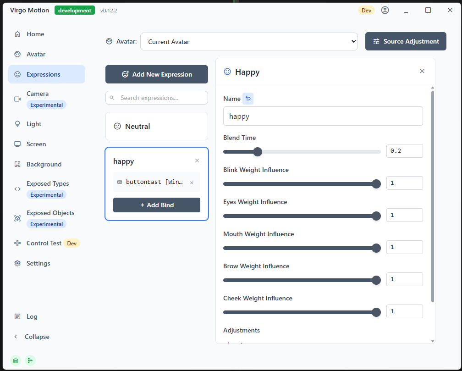This screenshot has width=462, height=371.
Task: Click the green home status icon at bottom
Action: (16, 360)
